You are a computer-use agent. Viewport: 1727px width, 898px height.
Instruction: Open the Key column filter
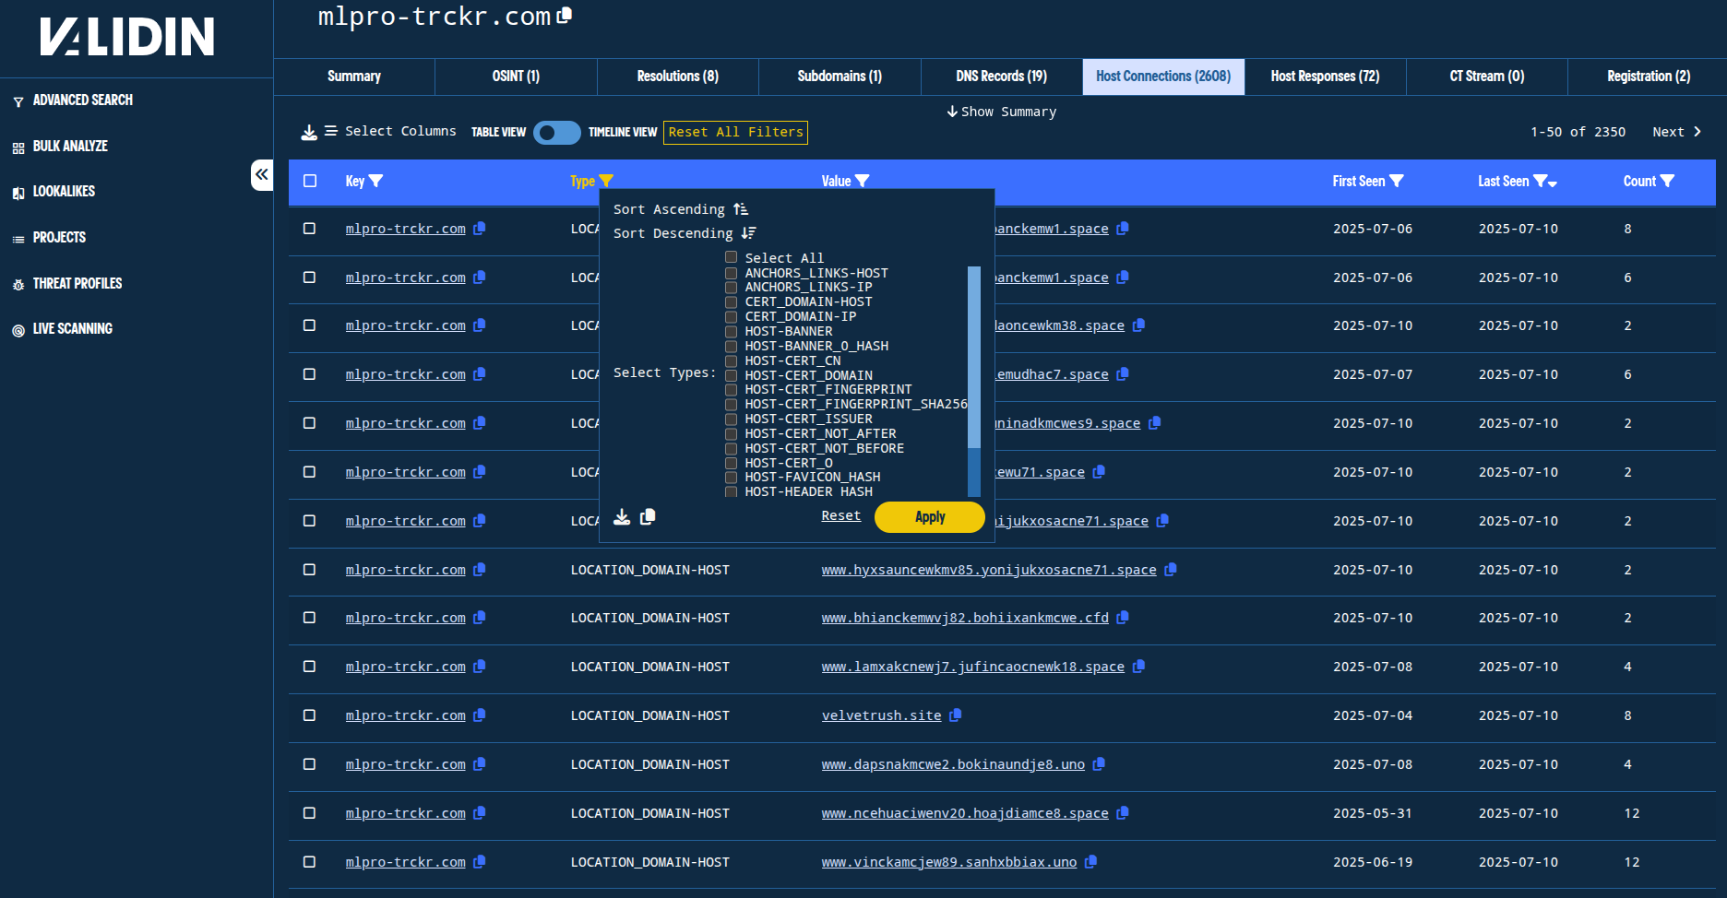pos(375,182)
